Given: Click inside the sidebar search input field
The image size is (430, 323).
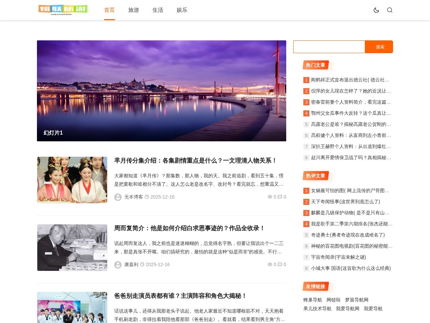Looking at the screenshot, I should tap(329, 47).
